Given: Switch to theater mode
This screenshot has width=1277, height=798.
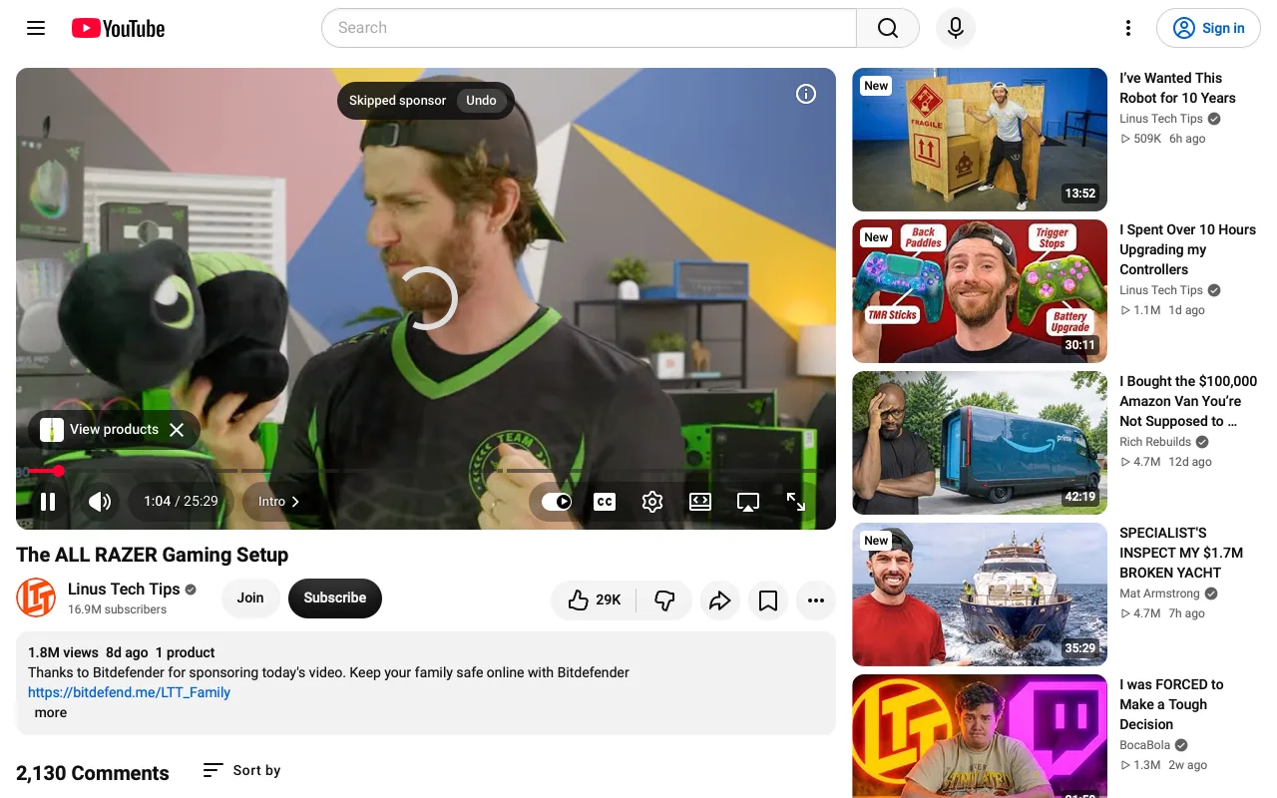Looking at the screenshot, I should click(x=700, y=502).
